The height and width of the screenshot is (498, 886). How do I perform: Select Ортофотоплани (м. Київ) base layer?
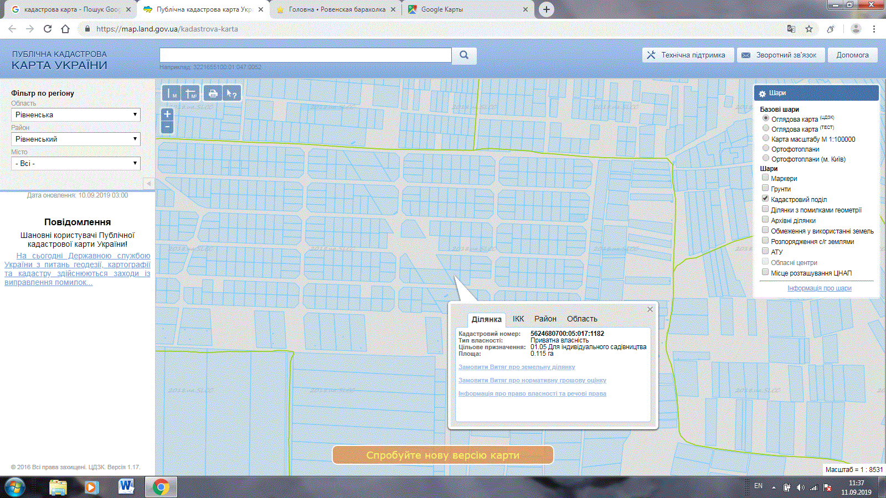[x=766, y=158]
